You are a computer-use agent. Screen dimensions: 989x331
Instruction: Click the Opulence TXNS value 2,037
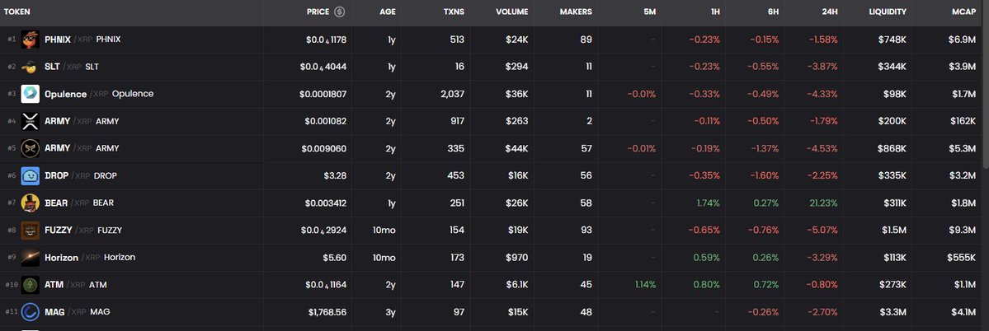tap(452, 94)
